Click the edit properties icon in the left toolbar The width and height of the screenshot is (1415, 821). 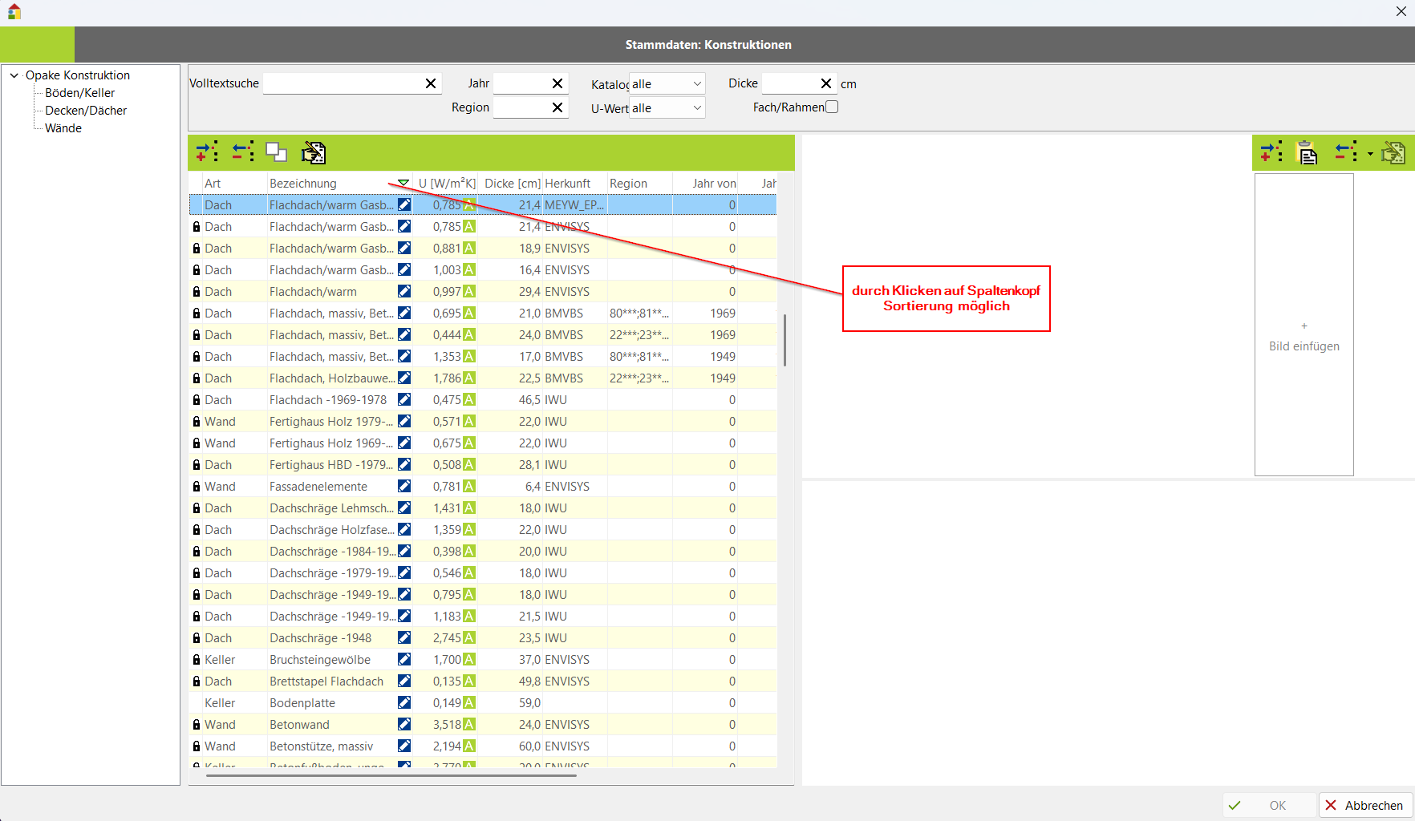point(314,152)
